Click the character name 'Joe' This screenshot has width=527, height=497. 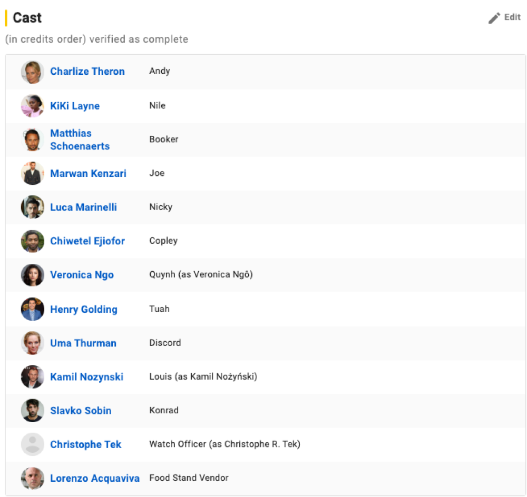click(157, 173)
